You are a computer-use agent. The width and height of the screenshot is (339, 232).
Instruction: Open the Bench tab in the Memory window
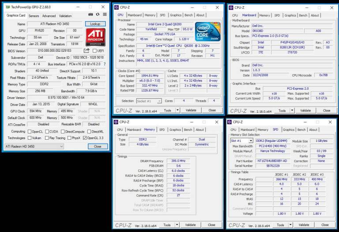pyautogui.click(x=188, y=129)
